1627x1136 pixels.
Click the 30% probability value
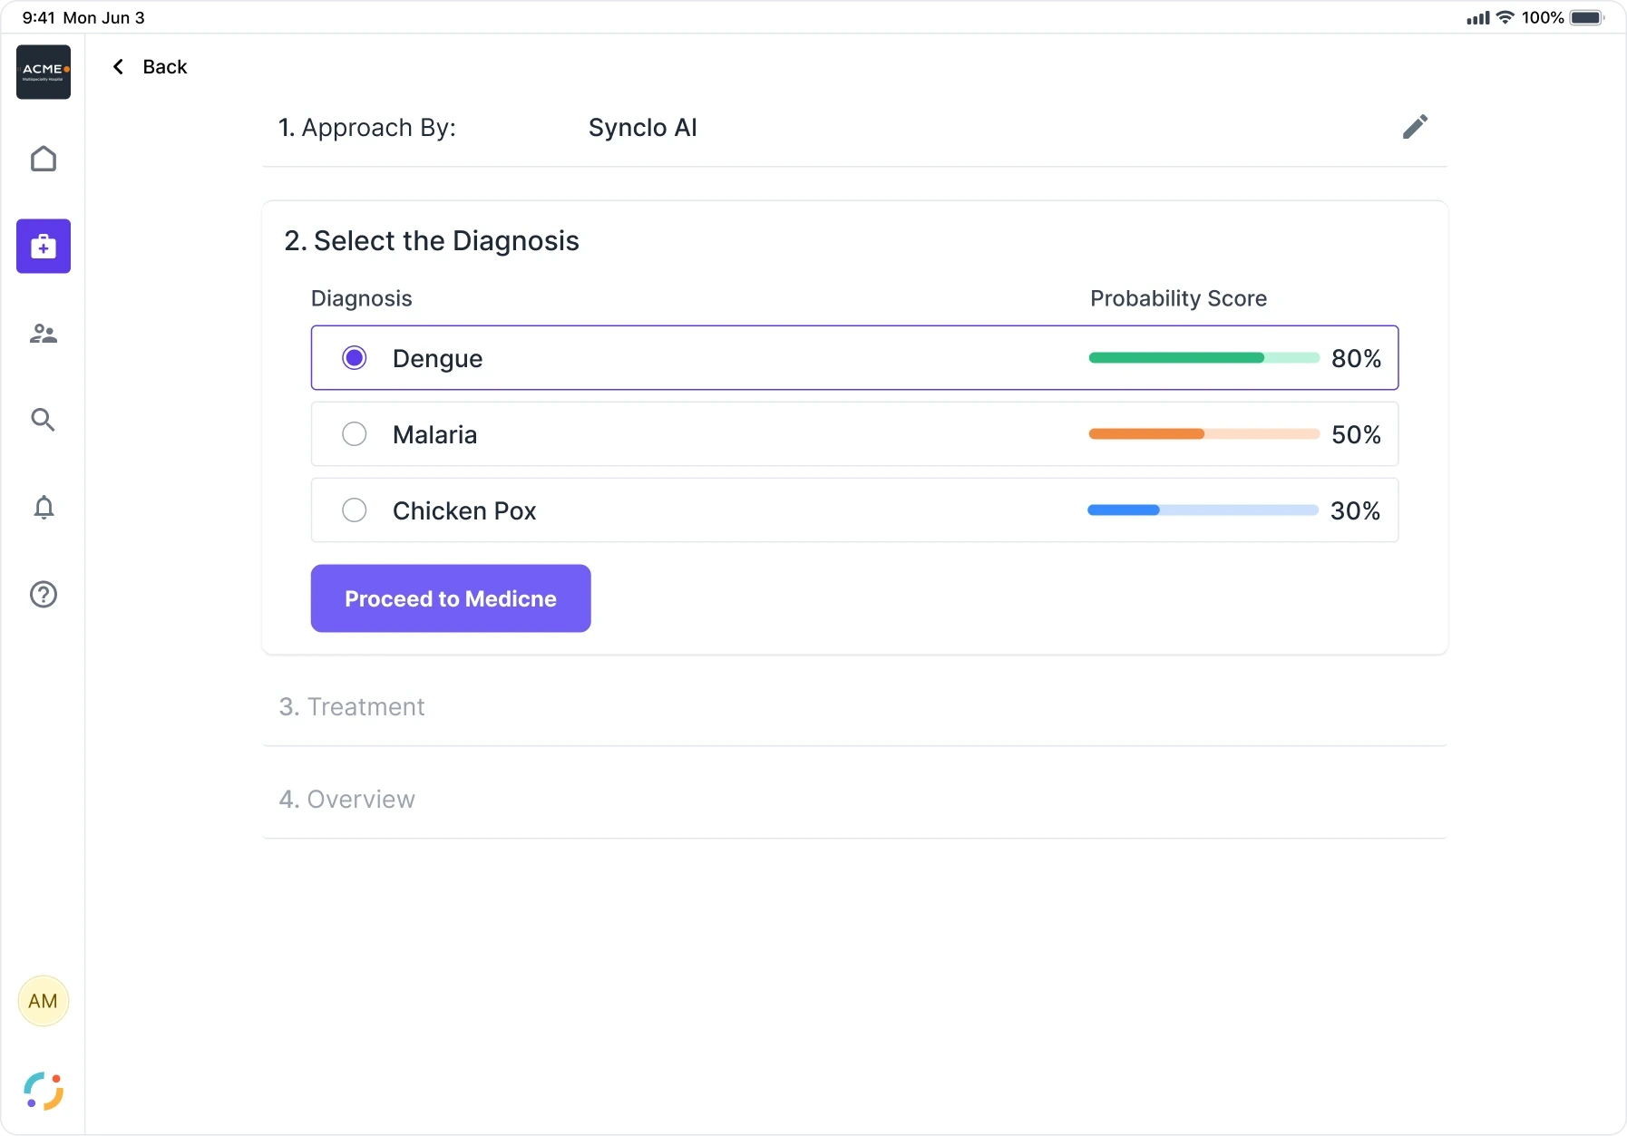(1355, 511)
